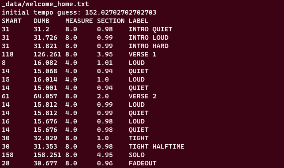
Task: Select the INTRO HARD label text
Action: pyautogui.click(x=149, y=46)
